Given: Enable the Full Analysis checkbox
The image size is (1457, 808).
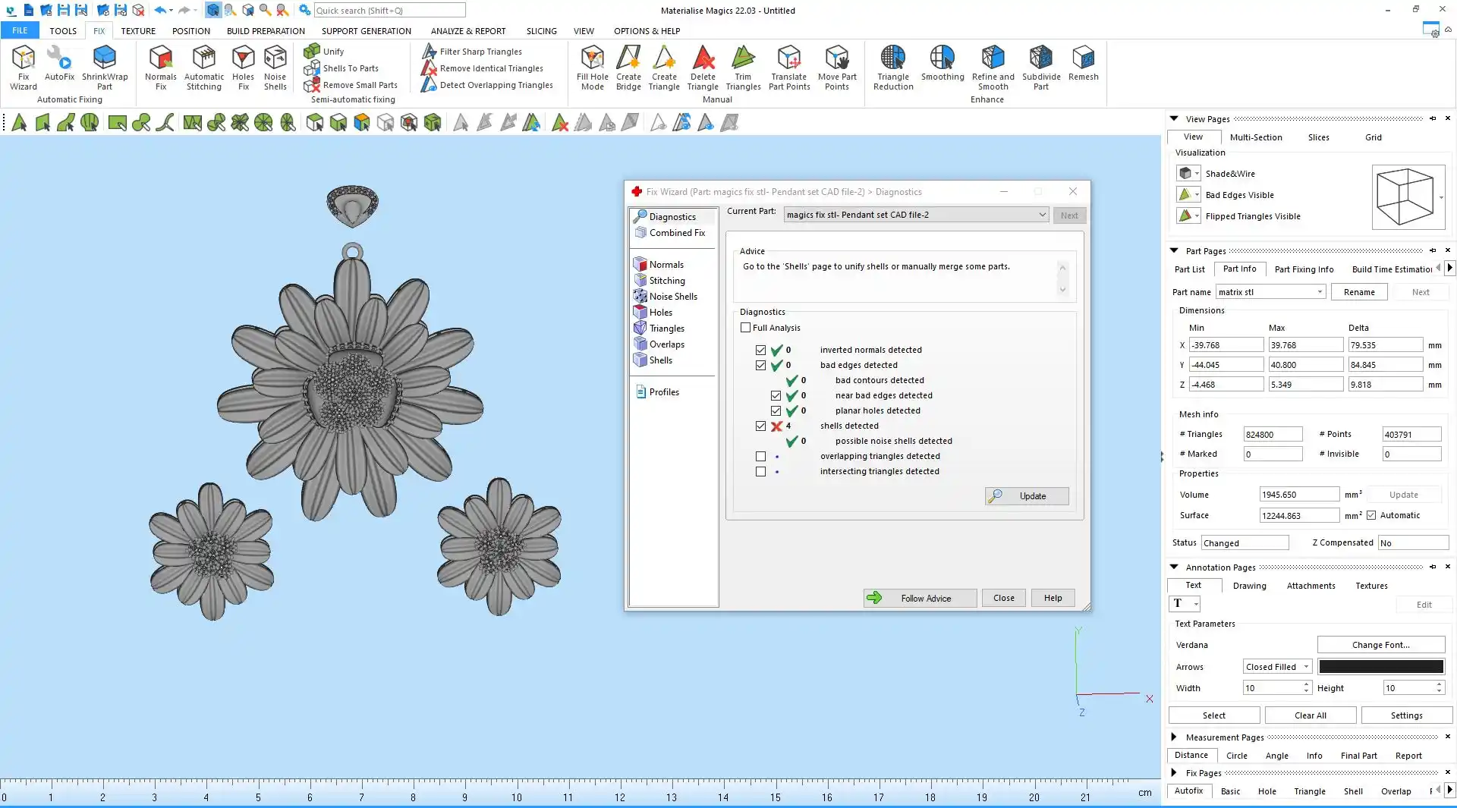Looking at the screenshot, I should click(x=745, y=328).
